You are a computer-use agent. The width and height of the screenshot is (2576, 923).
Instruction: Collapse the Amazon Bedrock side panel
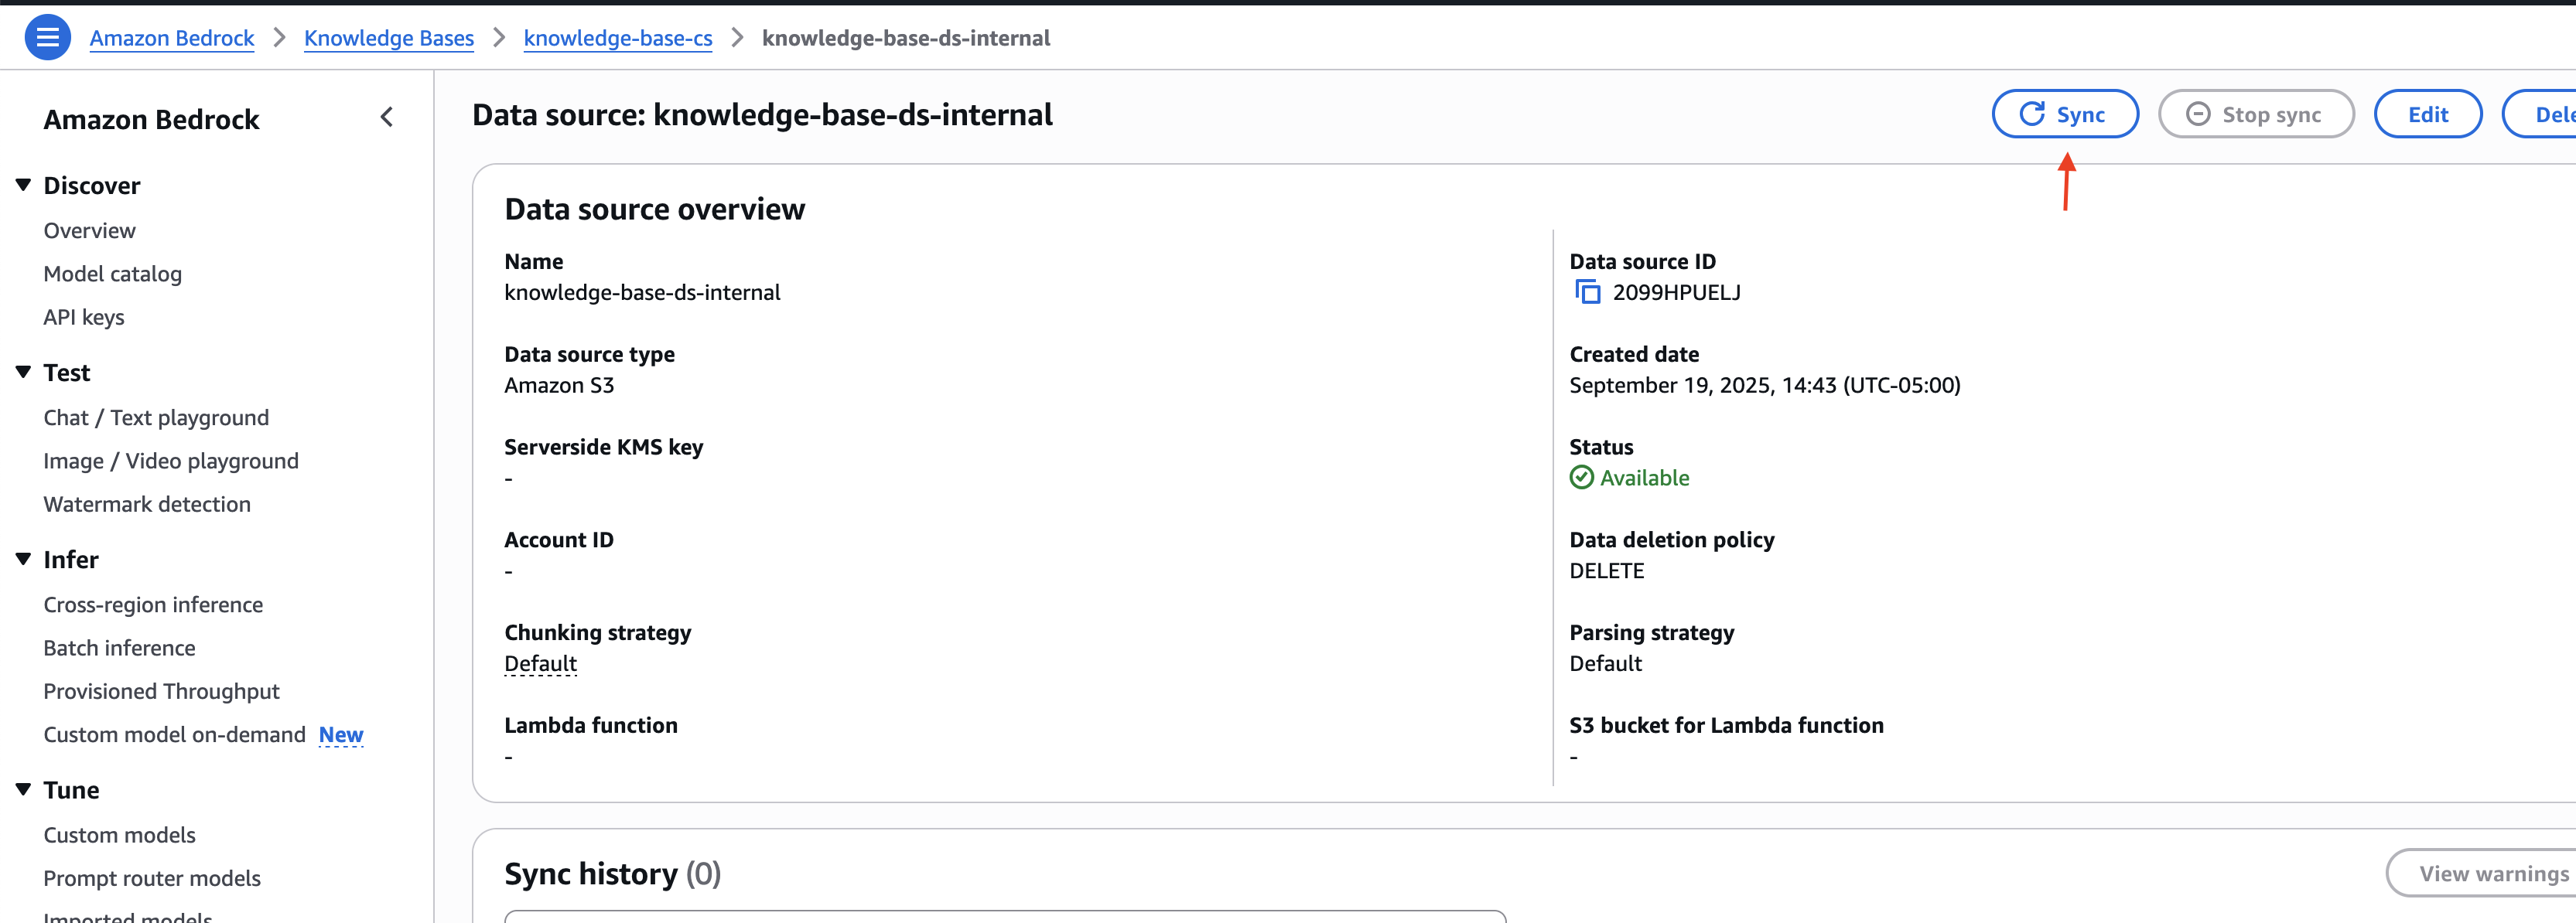[x=387, y=118]
